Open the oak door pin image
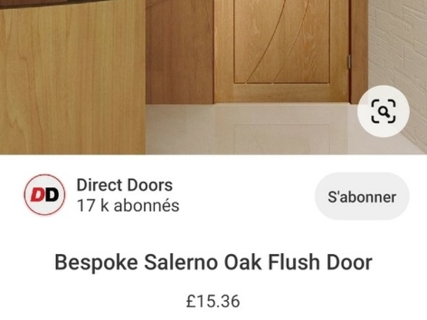427x320 pixels. pyautogui.click(x=213, y=77)
